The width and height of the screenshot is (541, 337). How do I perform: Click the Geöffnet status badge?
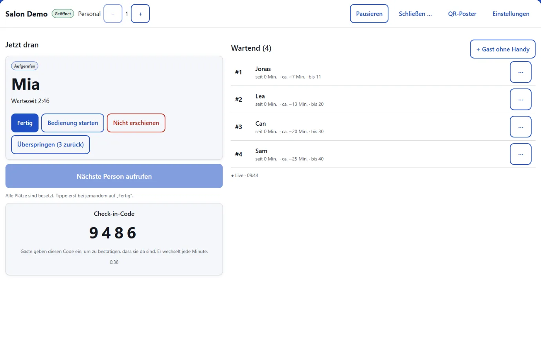pos(63,14)
